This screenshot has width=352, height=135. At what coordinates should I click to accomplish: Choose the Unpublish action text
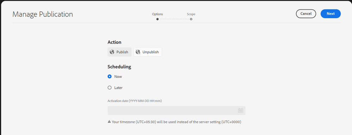(151, 52)
